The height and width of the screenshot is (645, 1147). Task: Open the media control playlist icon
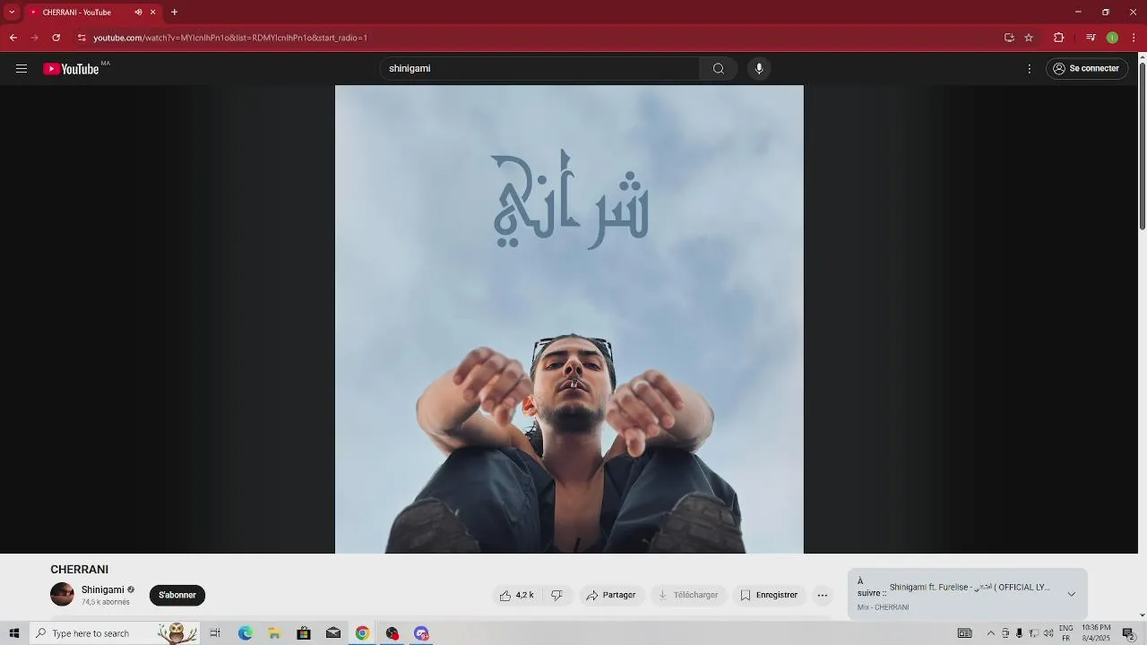[1091, 38]
